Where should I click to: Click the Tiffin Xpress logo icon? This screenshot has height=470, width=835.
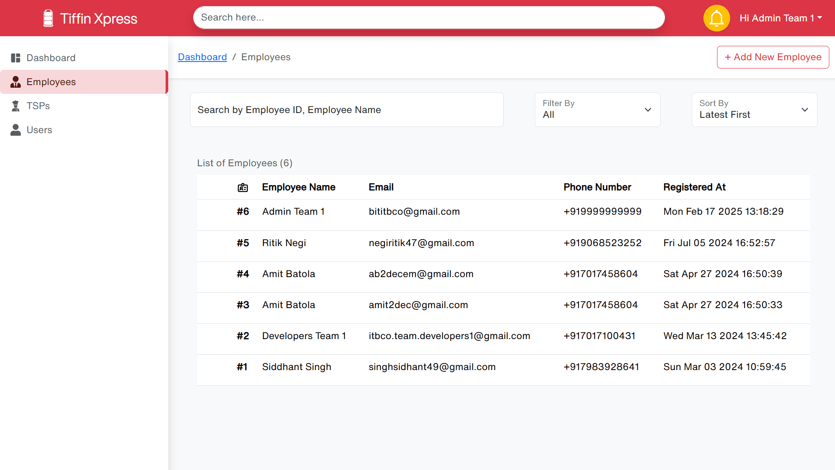[48, 18]
